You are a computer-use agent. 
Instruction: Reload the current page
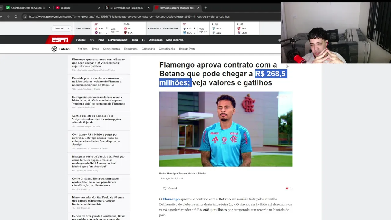click(16, 16)
